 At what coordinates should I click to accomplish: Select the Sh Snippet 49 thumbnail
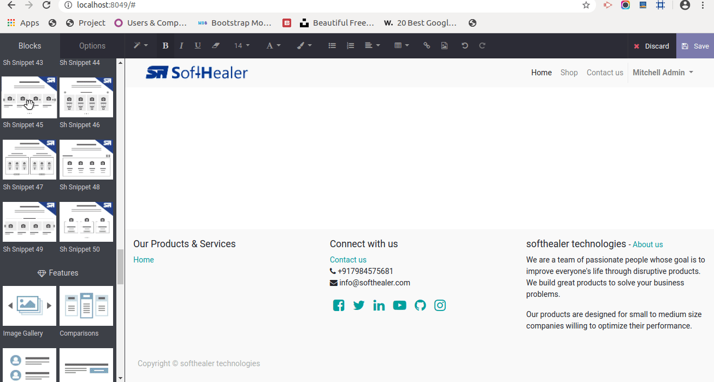coord(29,222)
